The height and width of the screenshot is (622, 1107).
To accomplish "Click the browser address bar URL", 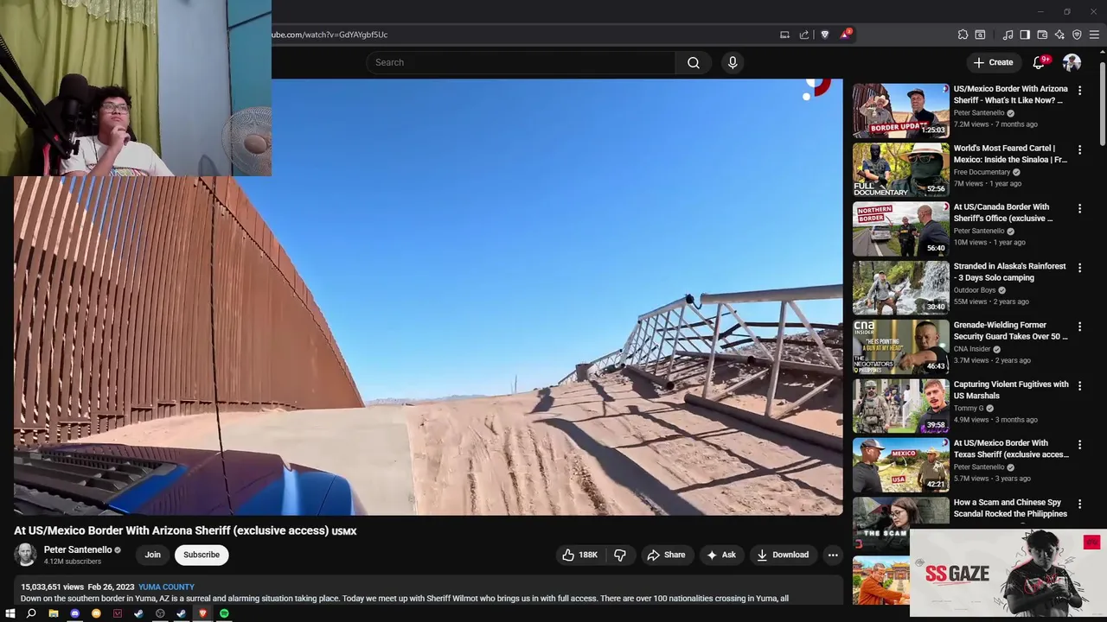I will tap(330, 35).
